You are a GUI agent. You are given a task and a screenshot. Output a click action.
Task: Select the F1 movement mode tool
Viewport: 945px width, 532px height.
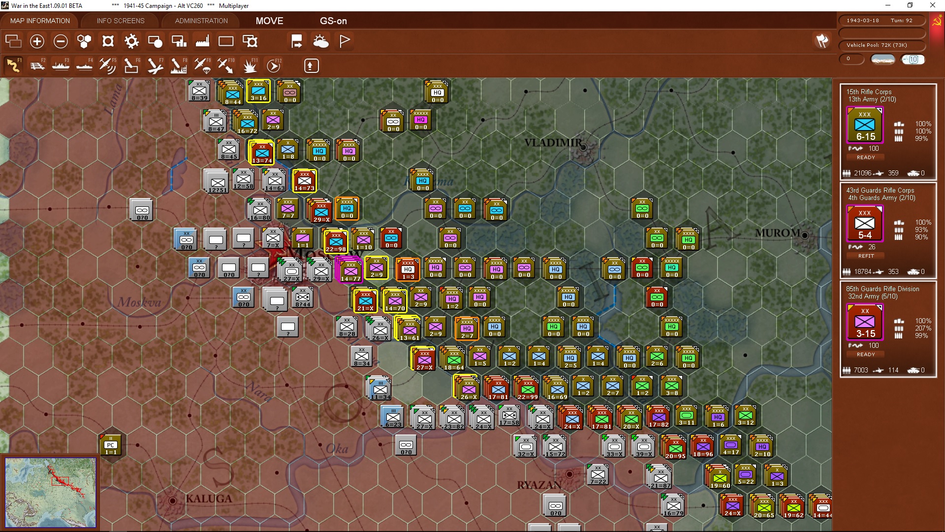(13, 66)
